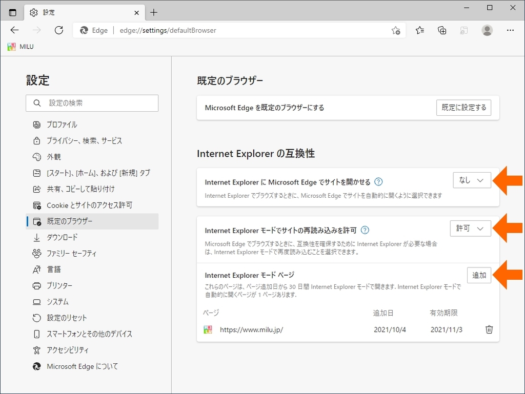This screenshot has height=394, width=525.
Task: Expand the 許可 dropdown
Action: pos(471,229)
